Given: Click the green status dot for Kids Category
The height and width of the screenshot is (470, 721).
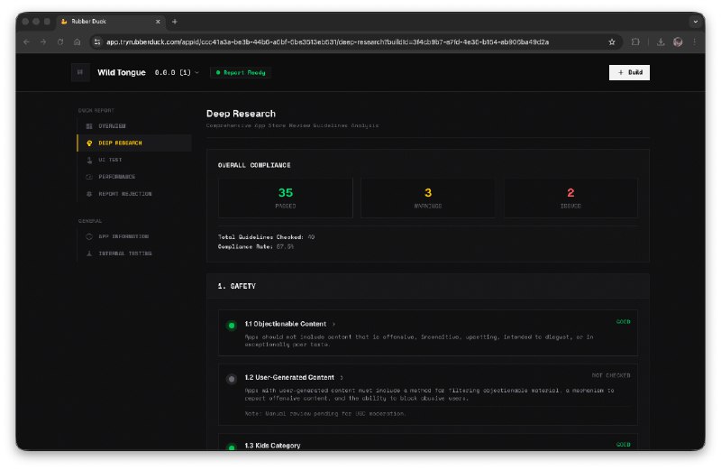Looking at the screenshot, I should (232, 447).
